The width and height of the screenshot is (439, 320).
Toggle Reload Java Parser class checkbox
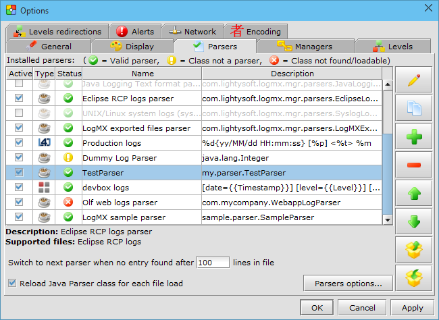tap(12, 283)
